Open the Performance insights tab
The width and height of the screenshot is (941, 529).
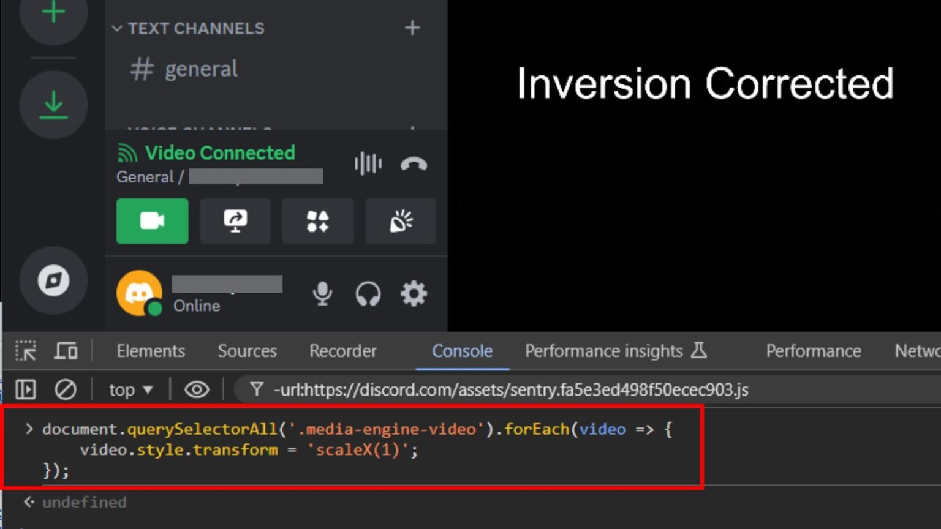603,351
